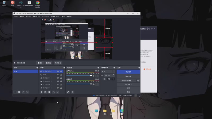Mute the Desktop Audio channel
Image resolution: width=212 pixels, height=119 pixels.
click(94, 84)
